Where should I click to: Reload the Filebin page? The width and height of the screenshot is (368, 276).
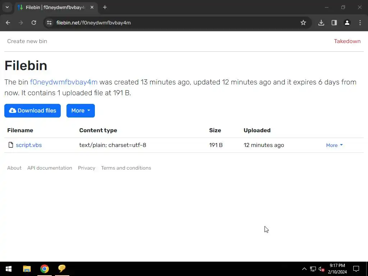pyautogui.click(x=34, y=23)
